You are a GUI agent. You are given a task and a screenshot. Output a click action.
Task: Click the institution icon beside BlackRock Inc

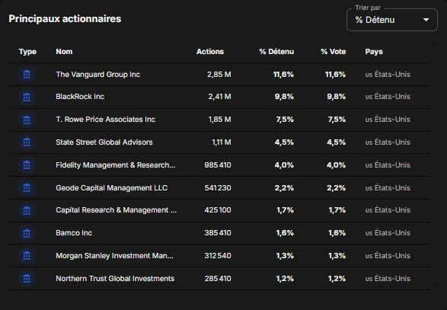pyautogui.click(x=27, y=97)
